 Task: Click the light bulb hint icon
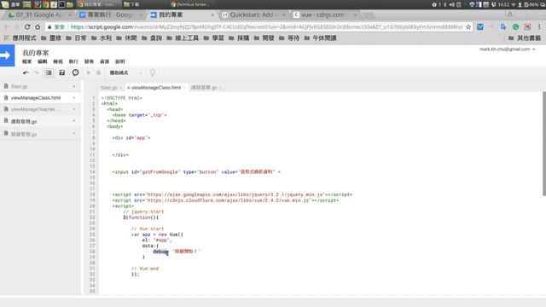point(153,72)
